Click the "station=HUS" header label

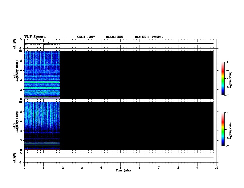click(x=114, y=37)
